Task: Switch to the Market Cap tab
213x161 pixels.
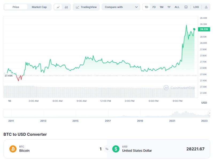Action: [x=39, y=7]
